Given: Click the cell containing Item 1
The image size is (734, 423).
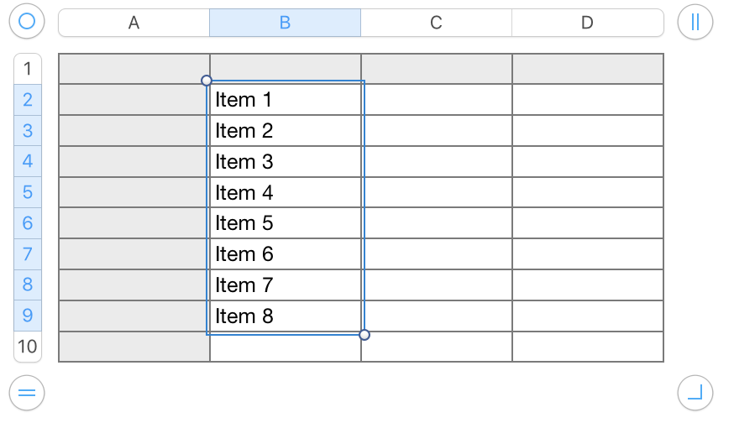Looking at the screenshot, I should (286, 100).
